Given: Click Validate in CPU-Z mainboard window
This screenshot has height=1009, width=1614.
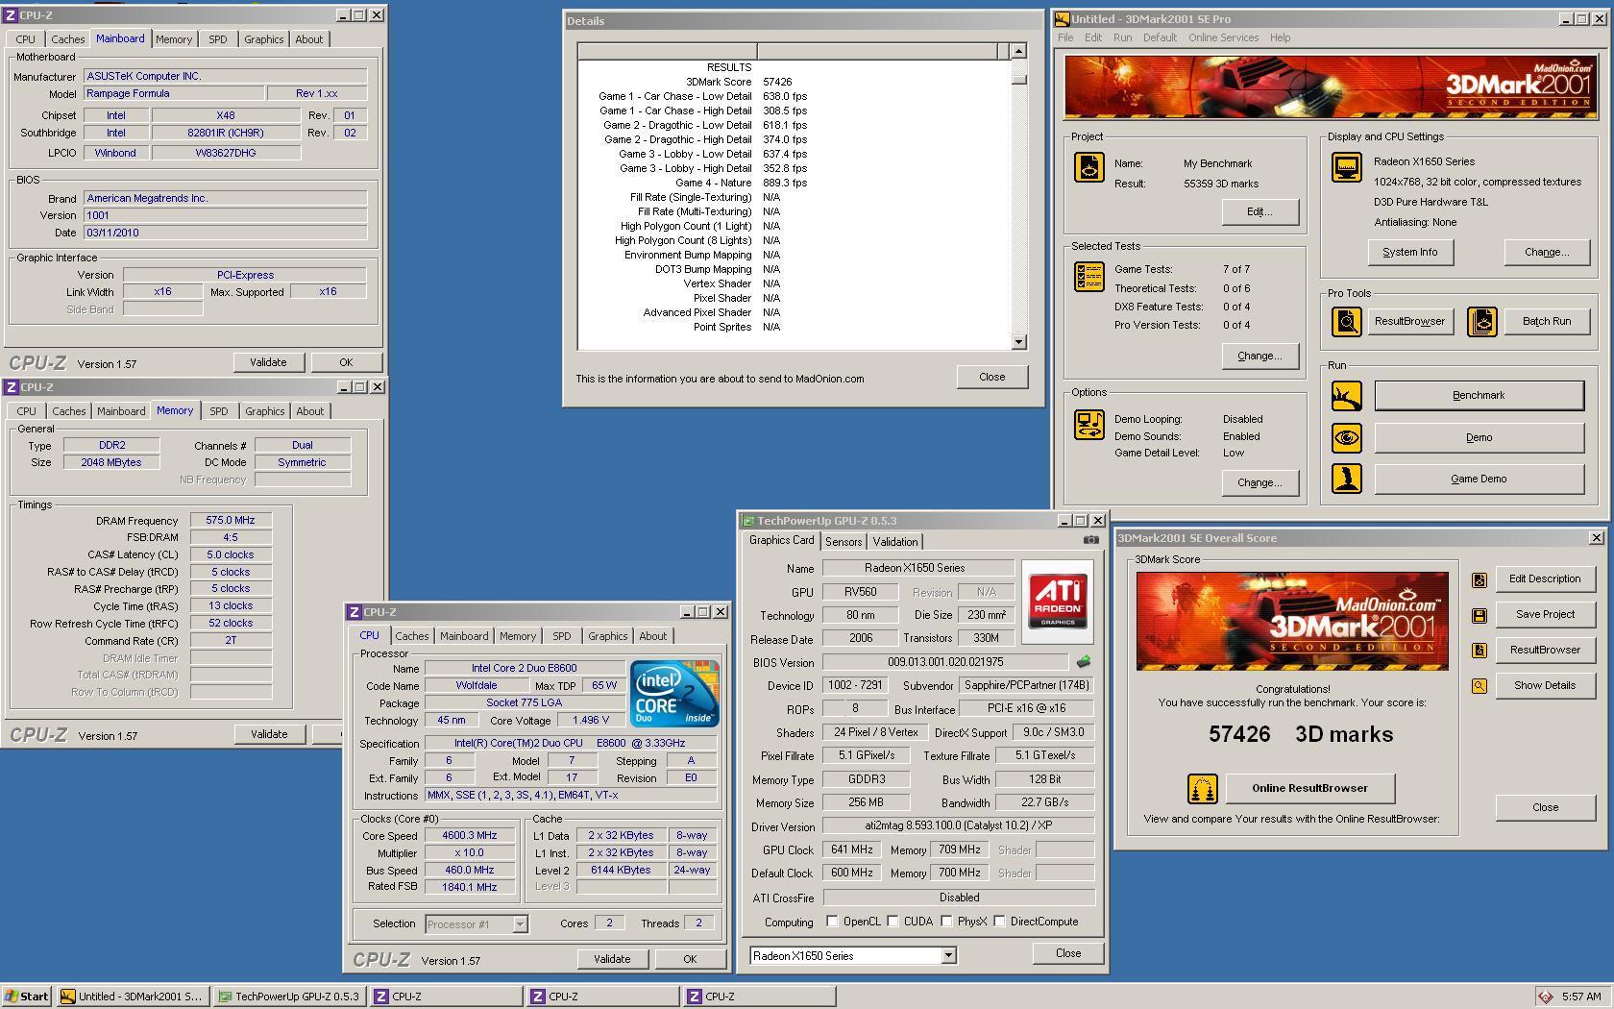Looking at the screenshot, I should tap(268, 362).
